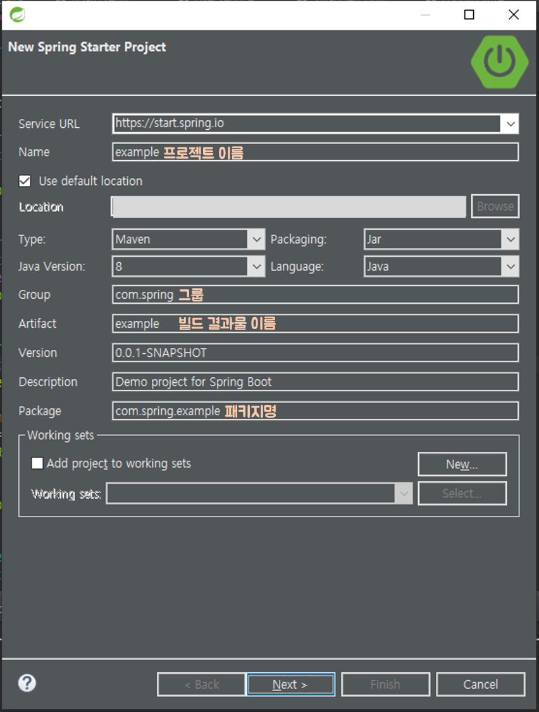Click the green Spring Boot power logo
Screen dimensions: 539x712
click(500, 62)
